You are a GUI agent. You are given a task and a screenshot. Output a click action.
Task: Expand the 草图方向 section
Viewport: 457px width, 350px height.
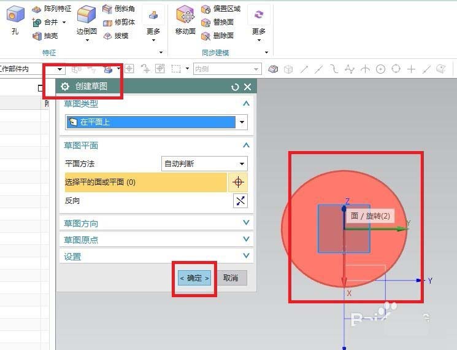tap(246, 223)
